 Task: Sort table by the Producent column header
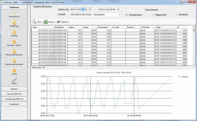[147, 27]
